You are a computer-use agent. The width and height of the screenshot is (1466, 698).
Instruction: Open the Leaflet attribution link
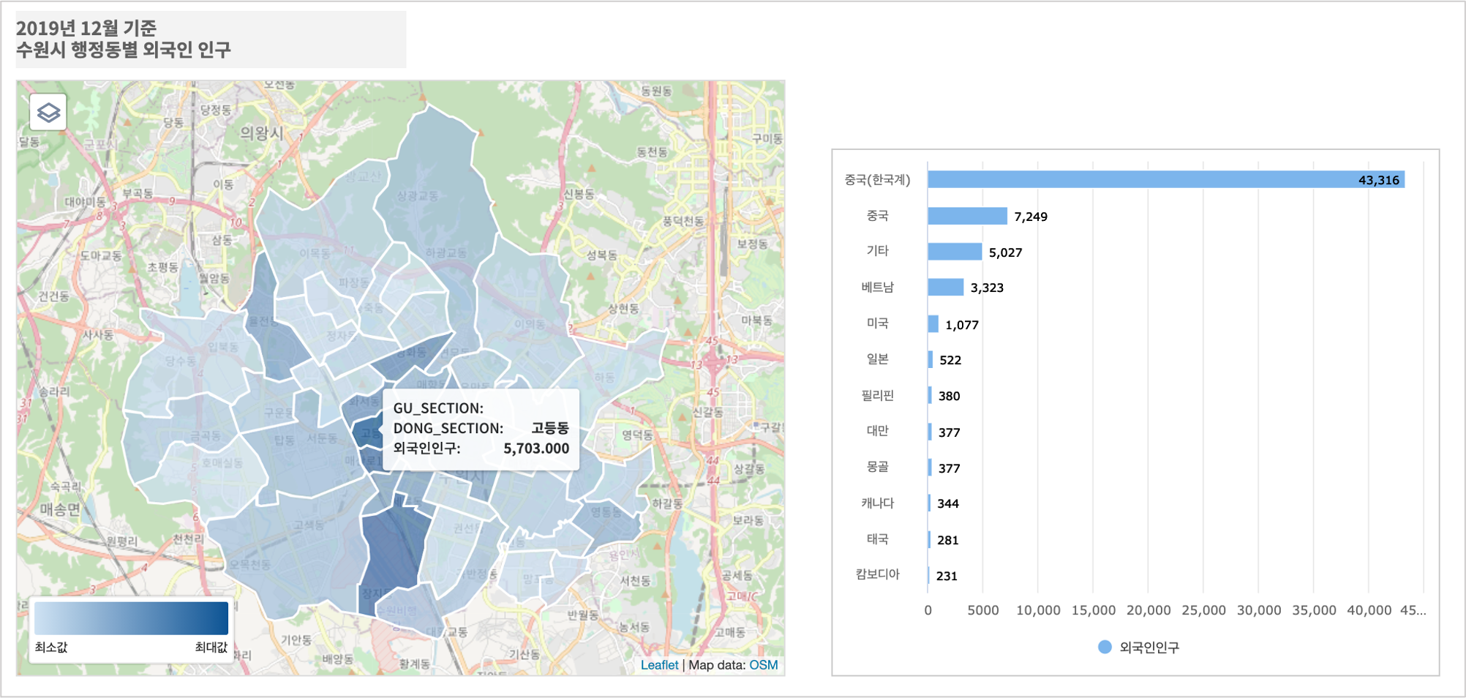[659, 665]
